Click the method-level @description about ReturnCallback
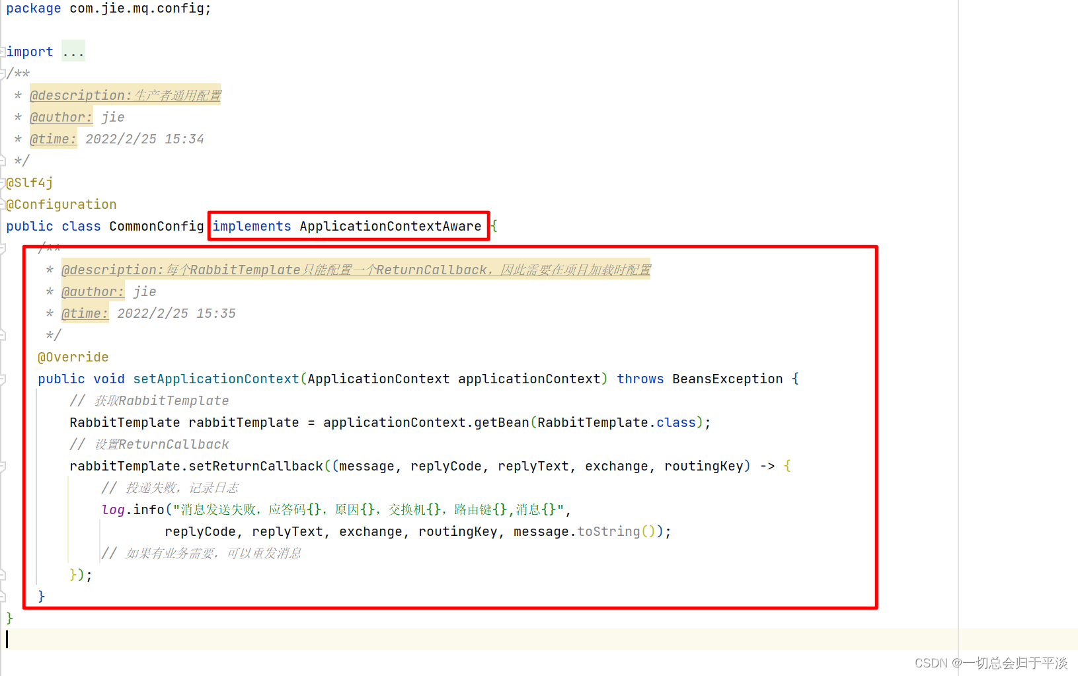The image size is (1078, 676). pos(356,270)
